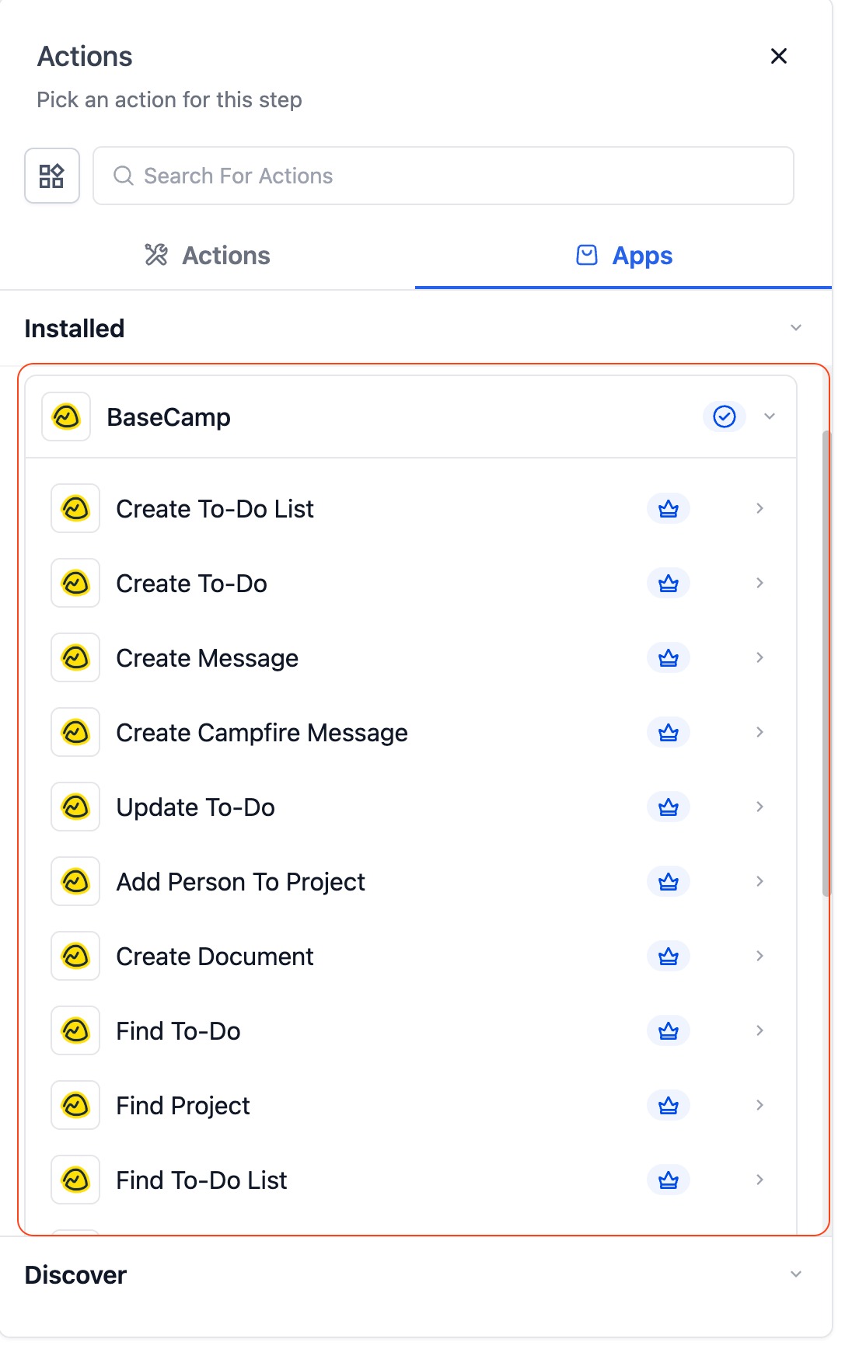Click the Basecamp icon for Find To-Do
This screenshot has width=852, height=1349.
[75, 1031]
